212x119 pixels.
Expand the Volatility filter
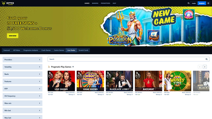point(23,67)
